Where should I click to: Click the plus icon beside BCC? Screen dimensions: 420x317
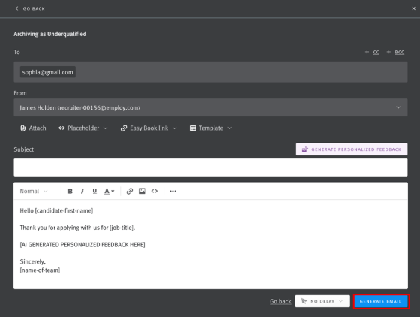[x=388, y=52]
